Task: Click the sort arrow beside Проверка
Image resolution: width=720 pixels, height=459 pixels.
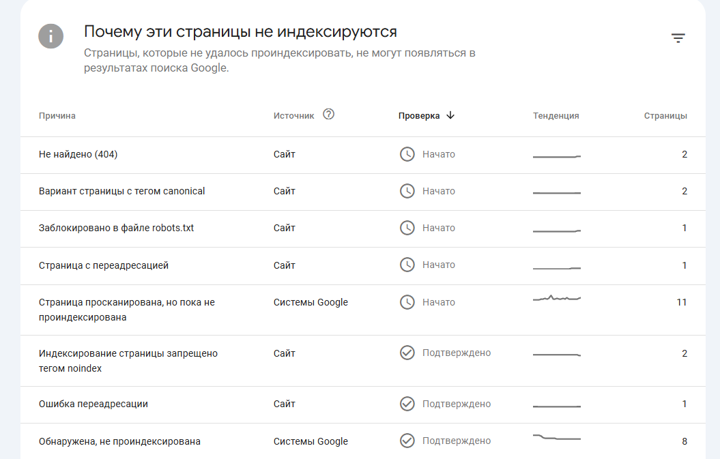Action: [450, 115]
